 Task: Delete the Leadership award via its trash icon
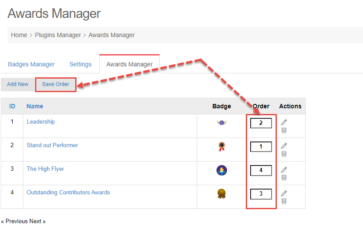pos(284,131)
